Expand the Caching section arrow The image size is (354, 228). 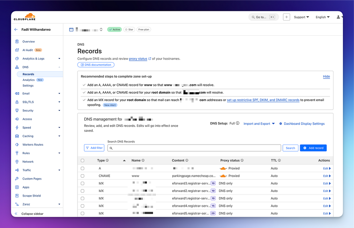(59, 136)
